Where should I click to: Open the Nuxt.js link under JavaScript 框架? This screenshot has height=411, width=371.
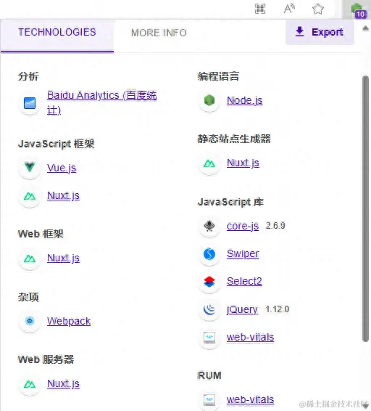pos(63,196)
